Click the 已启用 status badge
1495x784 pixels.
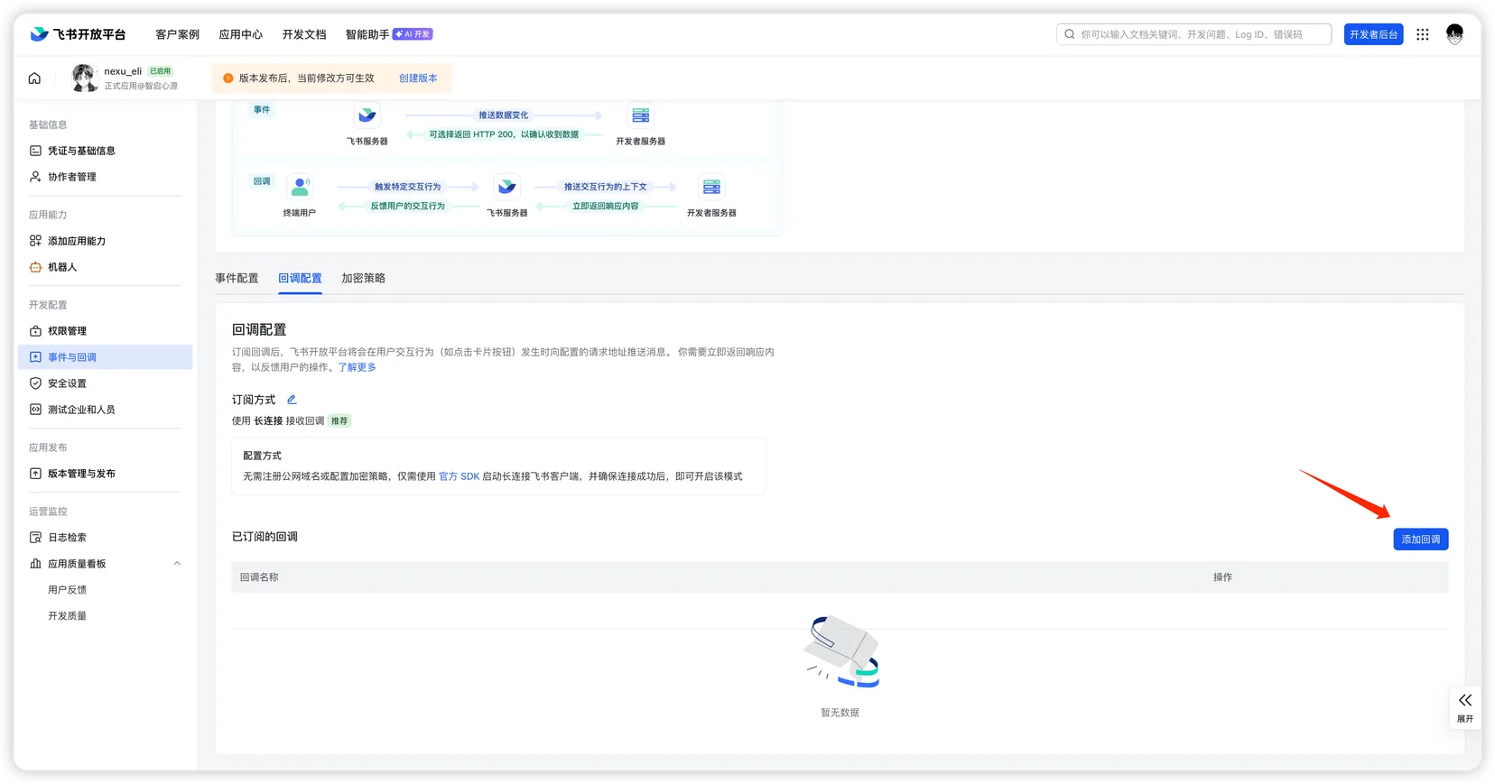tap(160, 71)
